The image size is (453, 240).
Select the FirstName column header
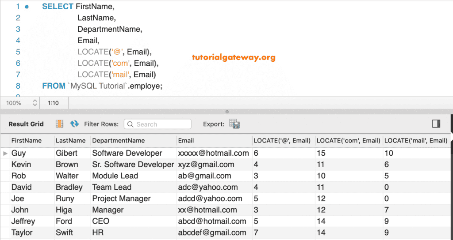27,141
